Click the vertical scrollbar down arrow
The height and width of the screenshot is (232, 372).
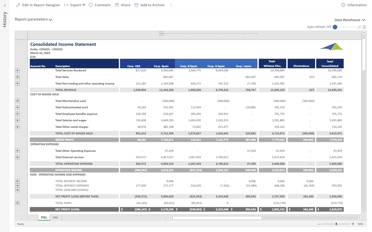click(364, 213)
